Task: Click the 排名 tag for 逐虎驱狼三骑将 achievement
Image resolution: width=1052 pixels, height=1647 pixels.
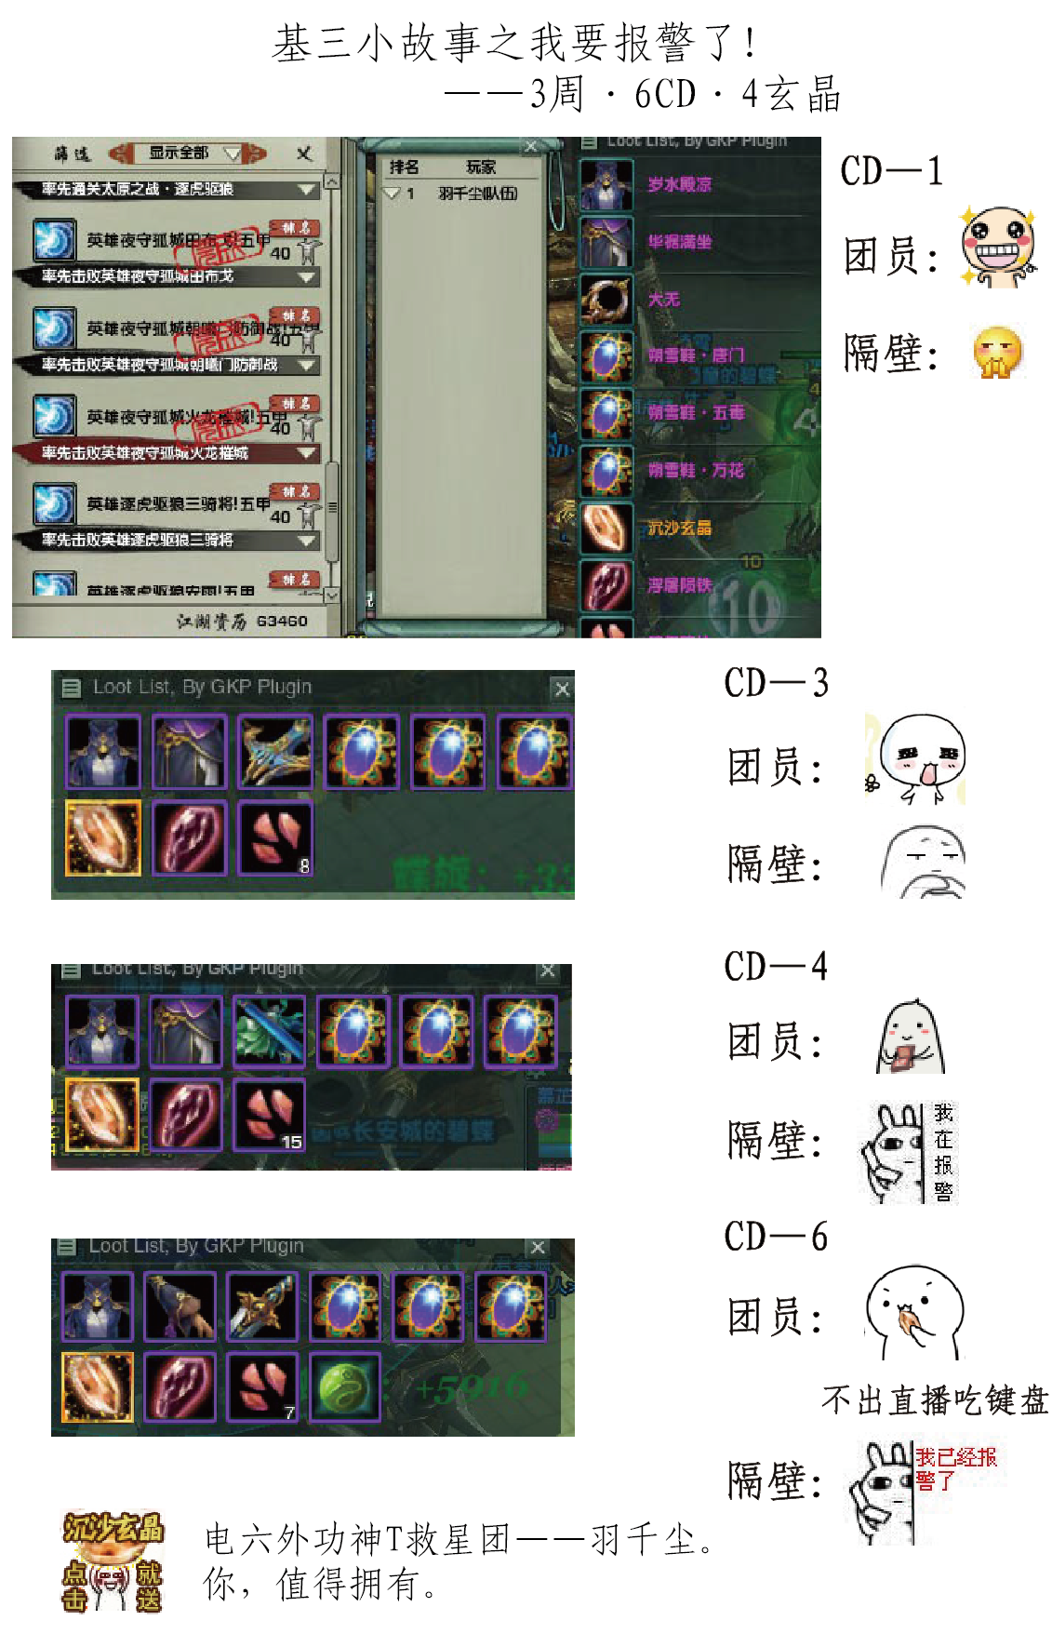Action: coord(296,491)
